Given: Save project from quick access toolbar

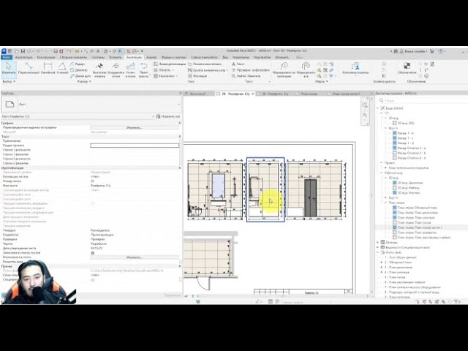Looking at the screenshot, I should point(23,51).
